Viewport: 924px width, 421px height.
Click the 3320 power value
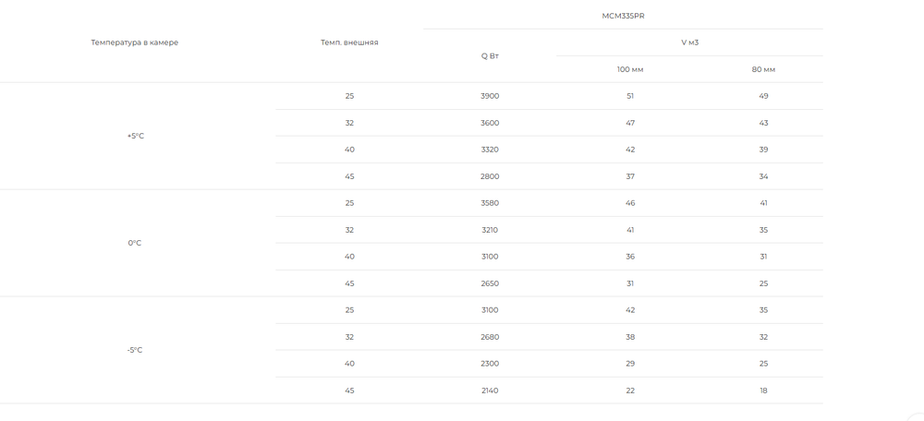click(x=490, y=150)
